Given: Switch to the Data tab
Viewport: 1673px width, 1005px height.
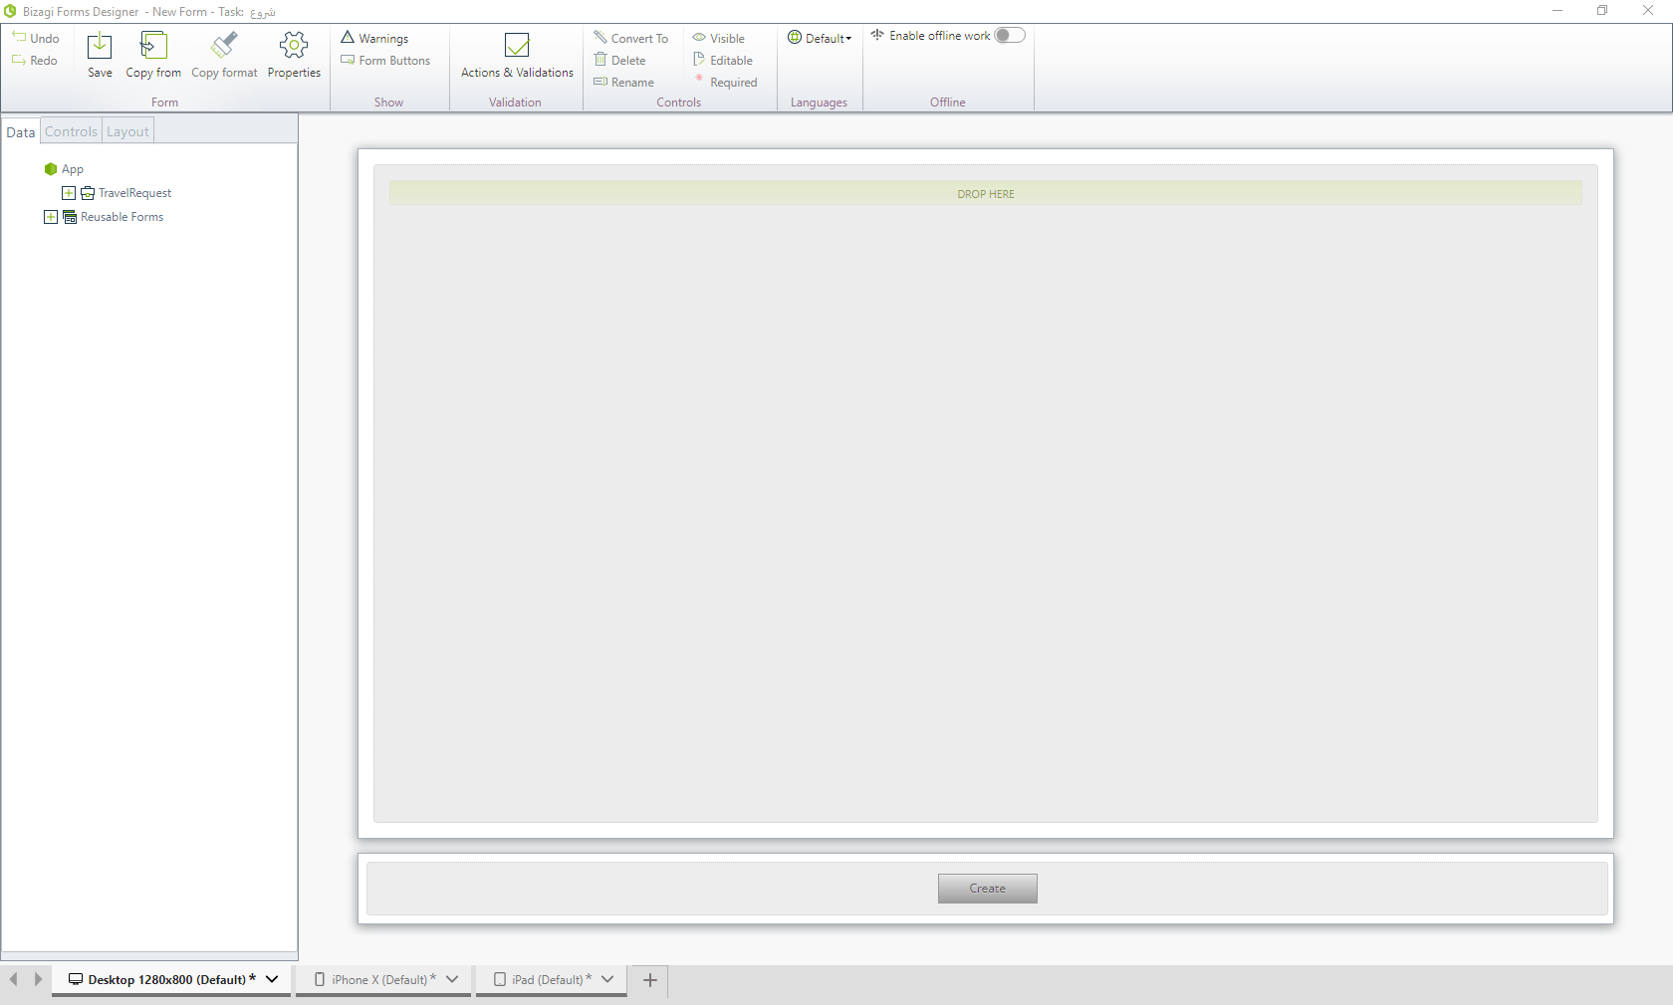Looking at the screenshot, I should [21, 131].
